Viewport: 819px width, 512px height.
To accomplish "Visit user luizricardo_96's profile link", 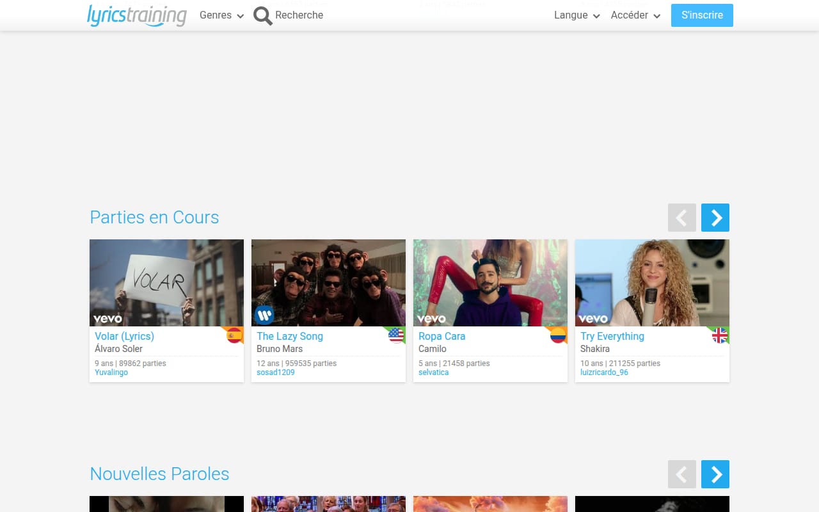I will pyautogui.click(x=604, y=372).
